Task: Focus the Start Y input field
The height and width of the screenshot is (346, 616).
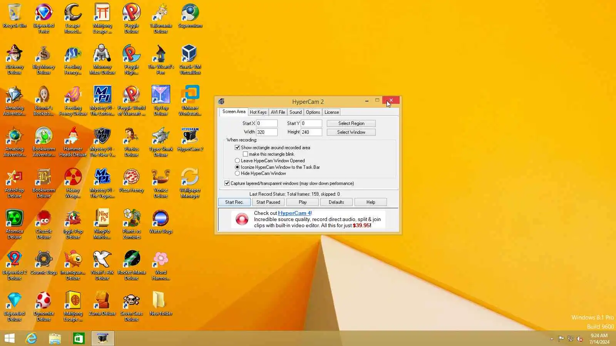Action: click(x=311, y=123)
